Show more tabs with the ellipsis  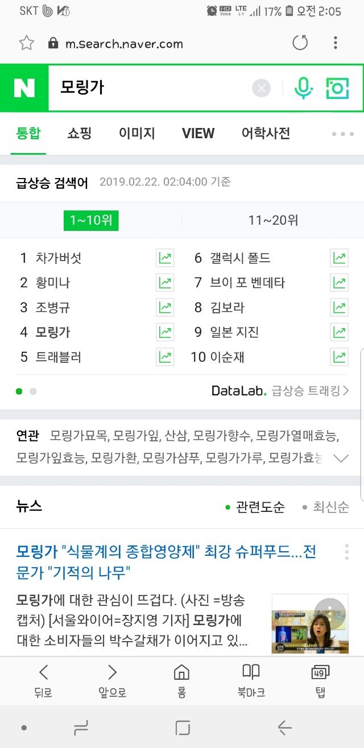point(342,134)
